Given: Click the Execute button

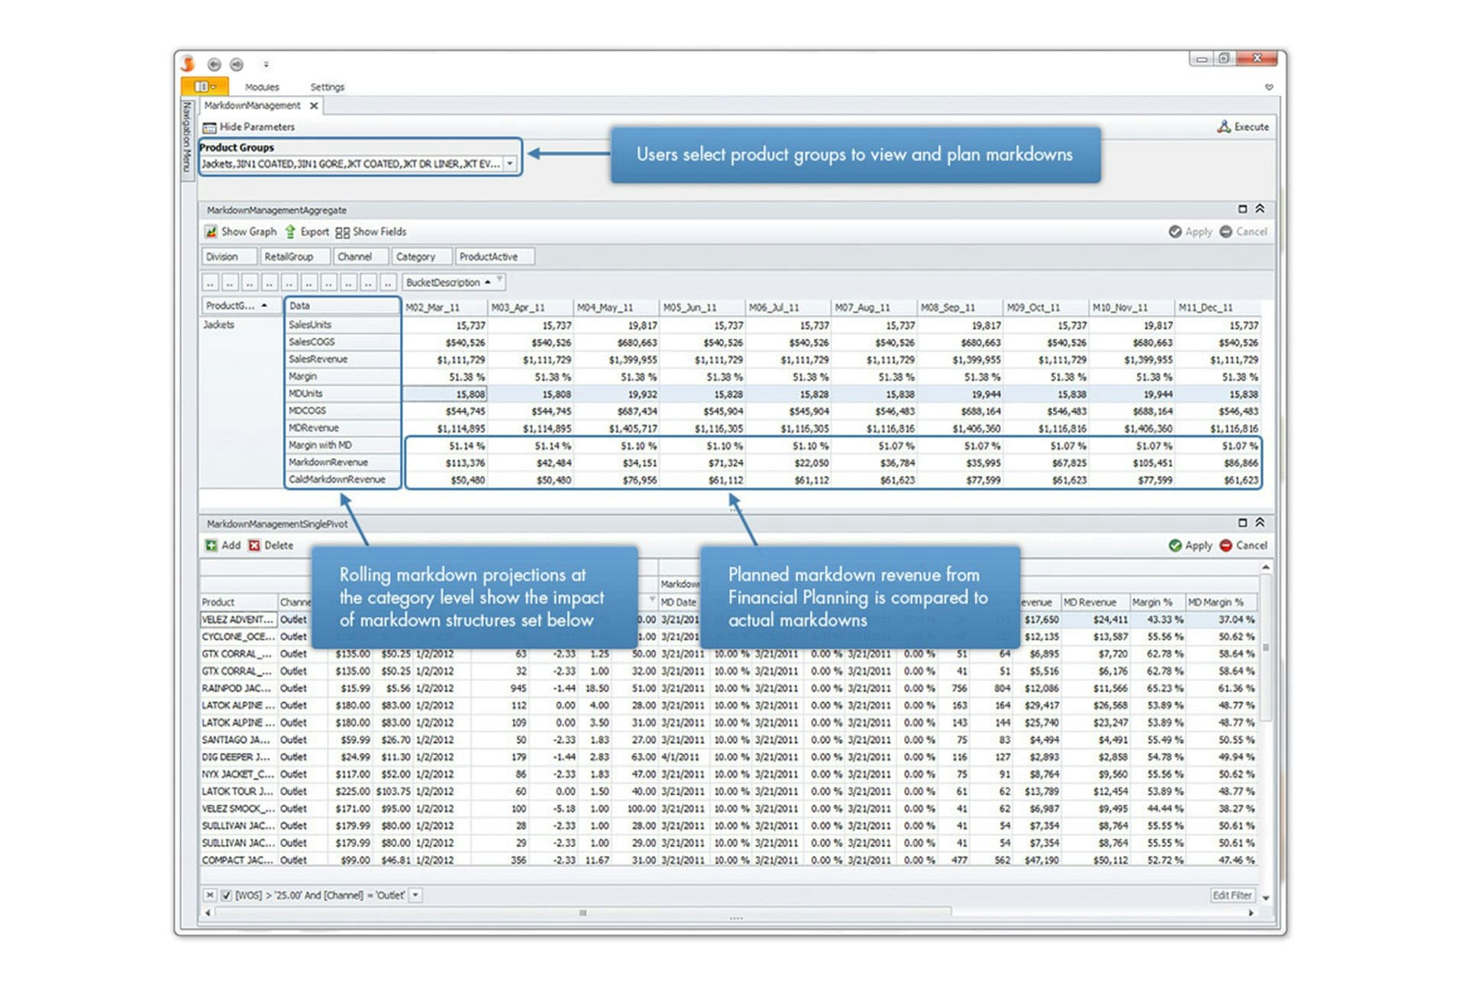Looking at the screenshot, I should tap(1243, 127).
